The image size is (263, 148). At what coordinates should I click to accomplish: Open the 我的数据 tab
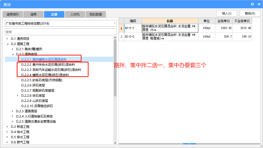click(x=96, y=14)
